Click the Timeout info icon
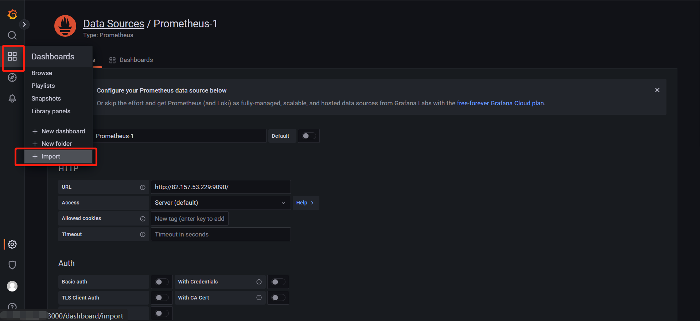 (143, 235)
